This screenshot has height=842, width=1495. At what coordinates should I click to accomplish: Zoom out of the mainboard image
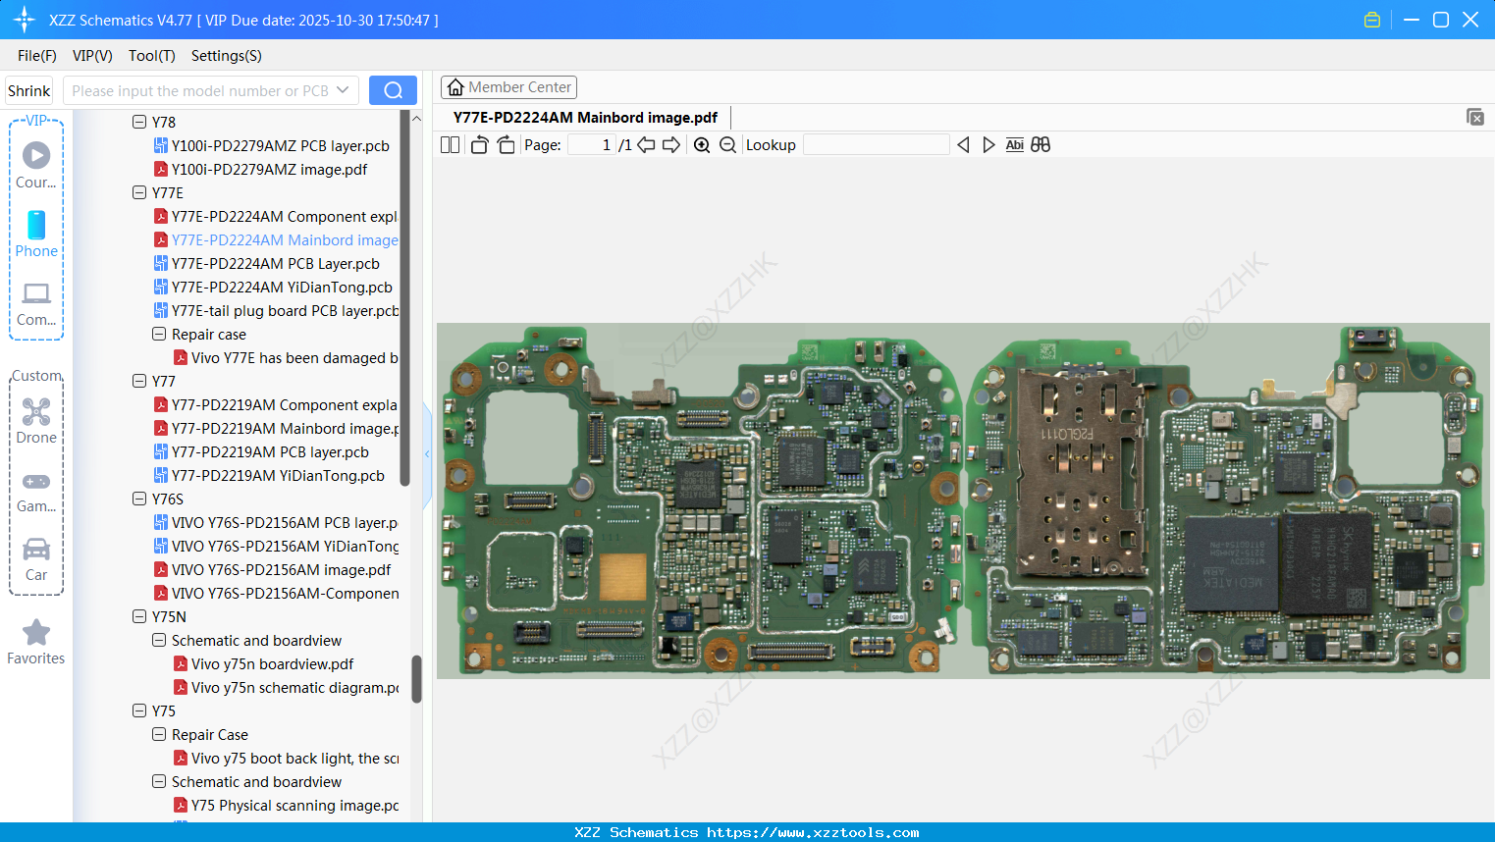(x=727, y=144)
